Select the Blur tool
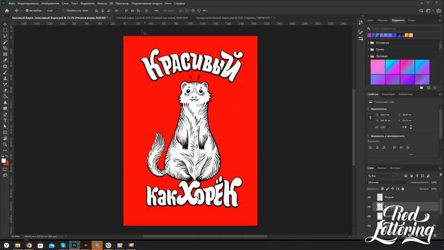This screenshot has height=250, width=444. tap(5, 103)
